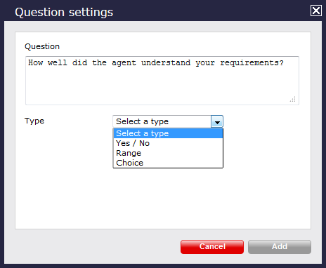Click the red Cancel button
Viewport: 326px width, 268px height.
pos(212,247)
